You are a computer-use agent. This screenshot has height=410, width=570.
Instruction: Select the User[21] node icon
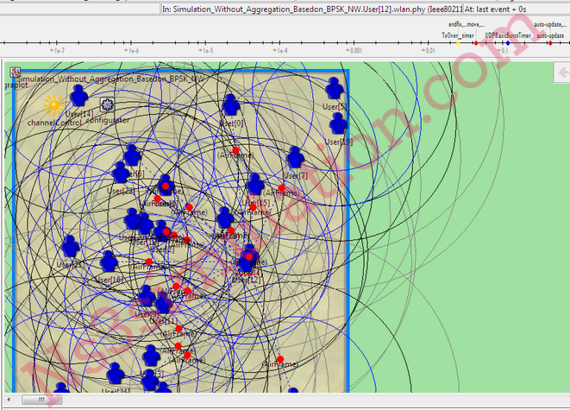pyautogui.click(x=71, y=247)
